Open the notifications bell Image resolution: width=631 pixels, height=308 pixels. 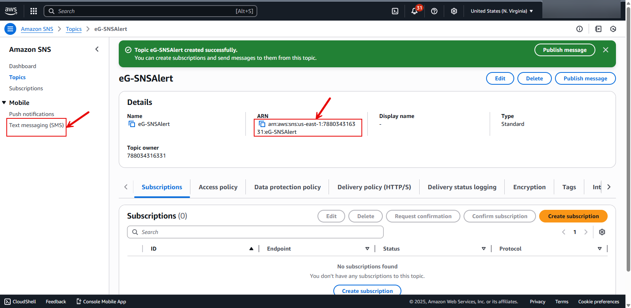point(414,11)
